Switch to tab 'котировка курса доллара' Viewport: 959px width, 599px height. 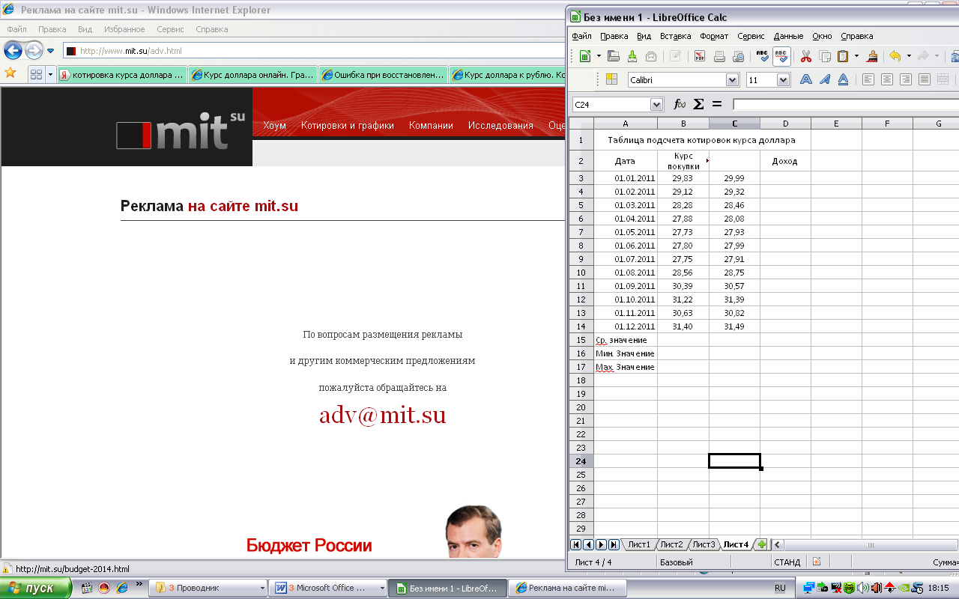point(121,75)
